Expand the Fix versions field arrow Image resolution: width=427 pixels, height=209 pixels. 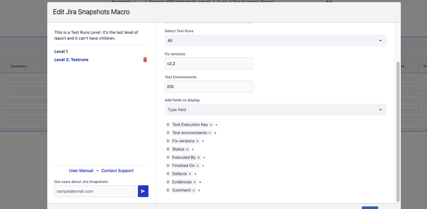(203, 141)
